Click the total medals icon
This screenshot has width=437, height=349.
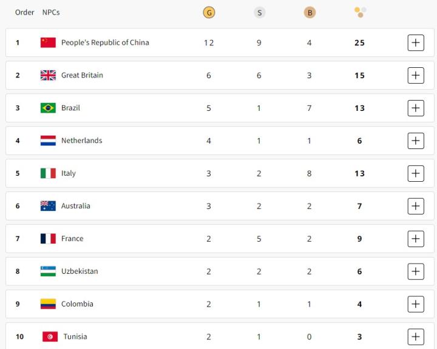(360, 12)
